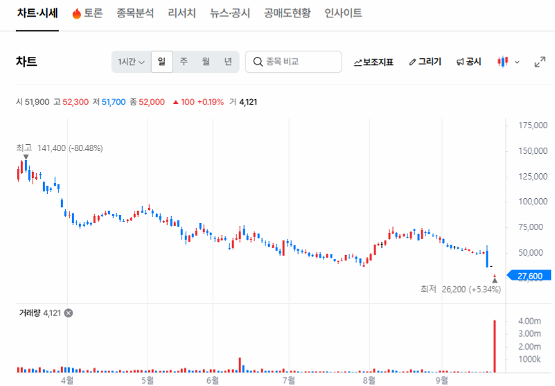Open 보조지표 indicators tool
555x386 pixels.
tap(373, 62)
